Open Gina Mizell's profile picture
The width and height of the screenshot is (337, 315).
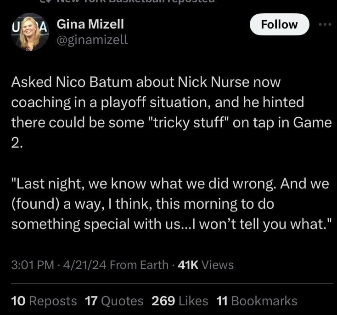tap(31, 32)
